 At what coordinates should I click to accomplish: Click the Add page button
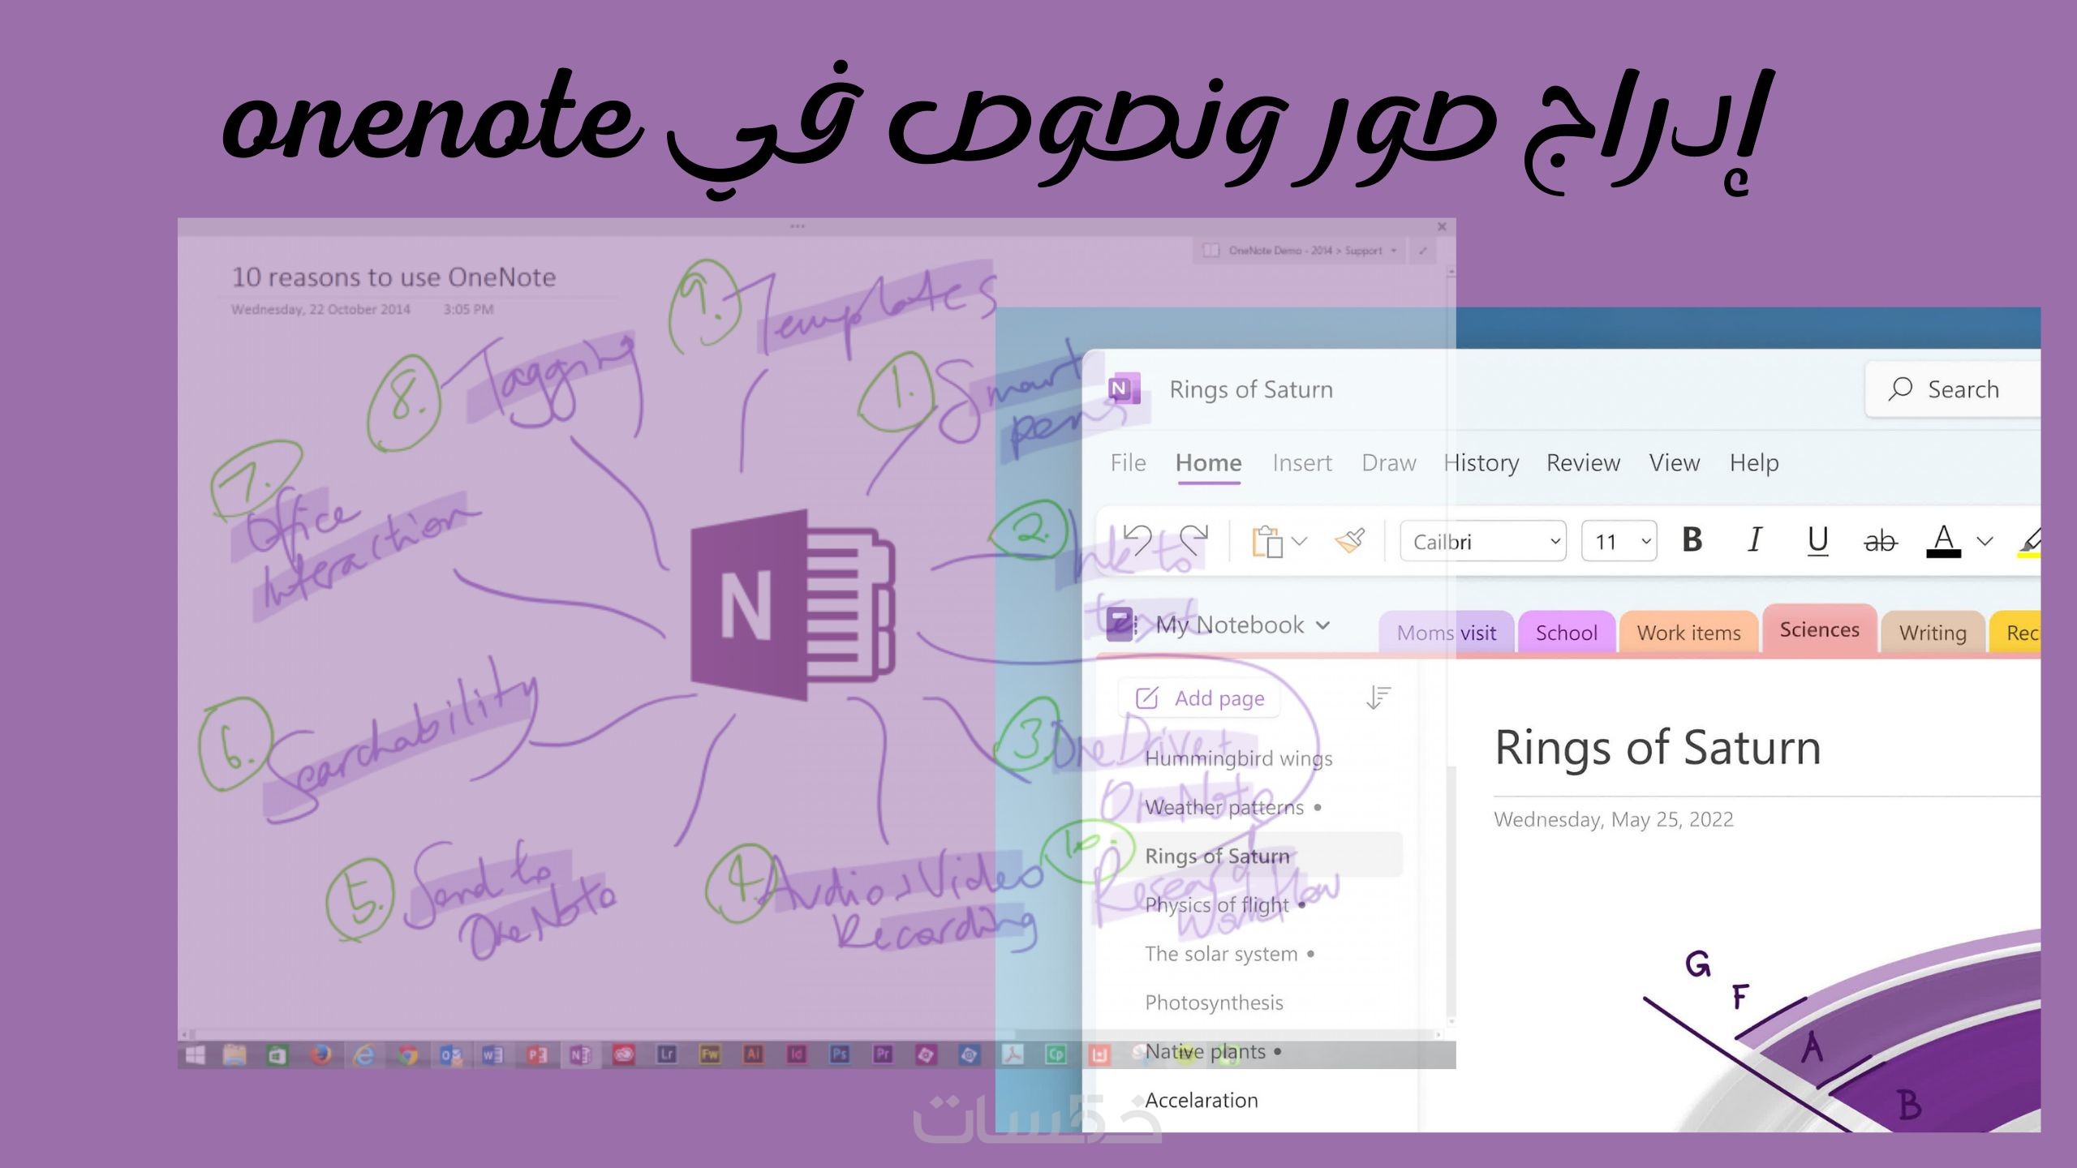pos(1201,698)
